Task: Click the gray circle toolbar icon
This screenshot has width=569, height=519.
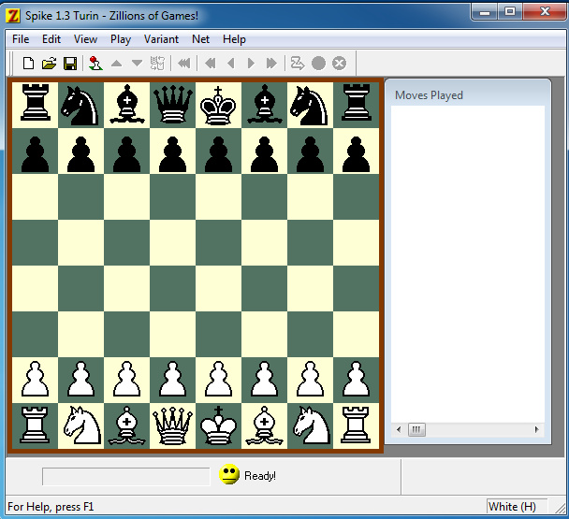Action: coord(318,64)
